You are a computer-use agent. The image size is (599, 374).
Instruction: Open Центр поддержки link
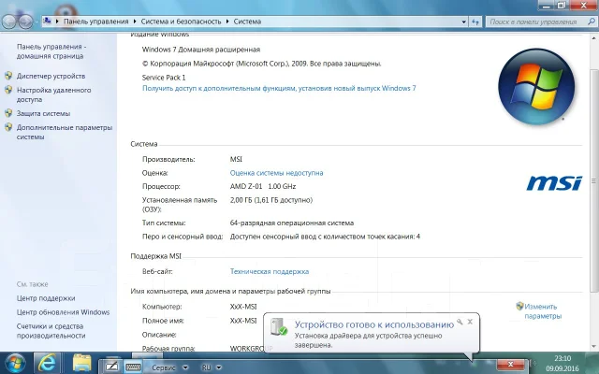(x=46, y=298)
